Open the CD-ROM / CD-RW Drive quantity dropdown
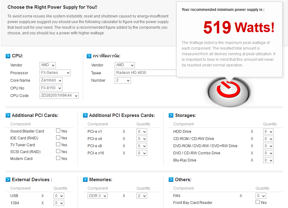This screenshot has width=288, height=208. click(x=268, y=139)
